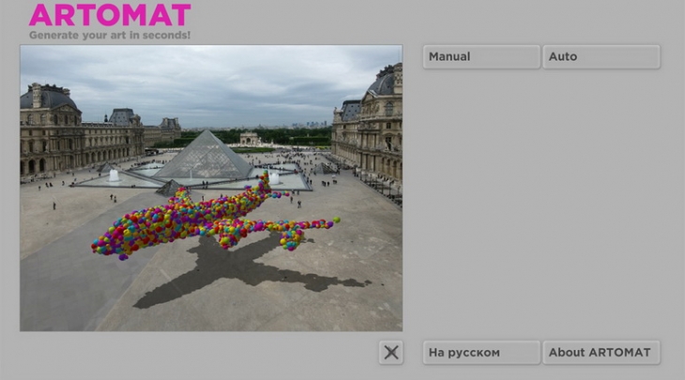This screenshot has height=380, width=685.
Task: Select the Manual generation mode button
Action: point(481,57)
